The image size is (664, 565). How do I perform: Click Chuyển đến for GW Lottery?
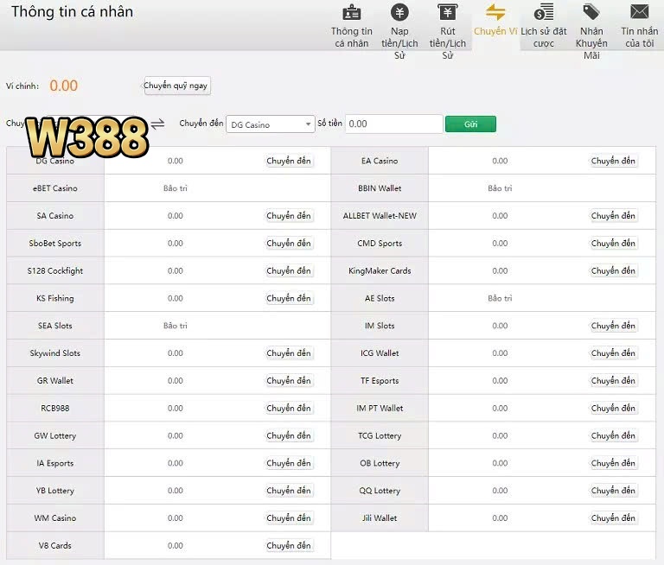coord(289,436)
